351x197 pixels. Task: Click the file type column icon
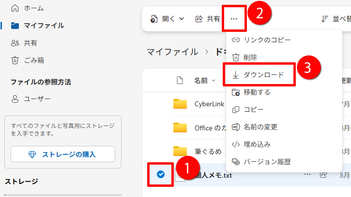click(x=180, y=80)
